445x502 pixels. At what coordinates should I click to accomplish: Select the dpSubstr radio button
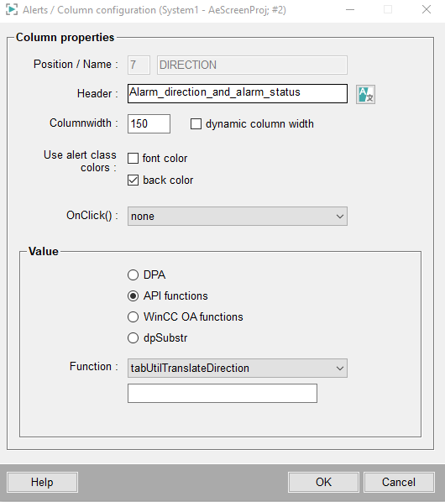[133, 338]
